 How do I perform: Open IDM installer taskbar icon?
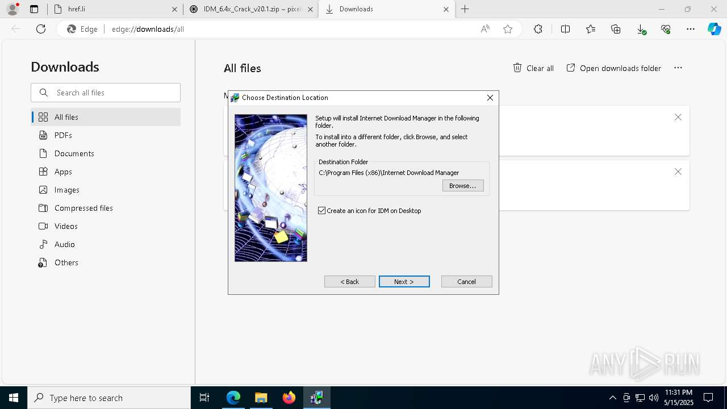tap(316, 398)
